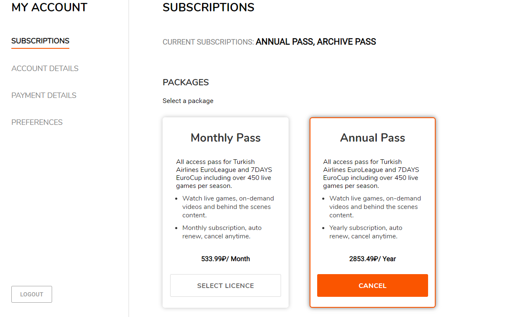510x317 pixels.
Task: Open the Payment Details section
Action: pyautogui.click(x=44, y=95)
